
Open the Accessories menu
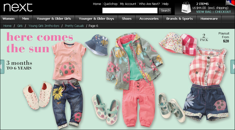coord(149,19)
